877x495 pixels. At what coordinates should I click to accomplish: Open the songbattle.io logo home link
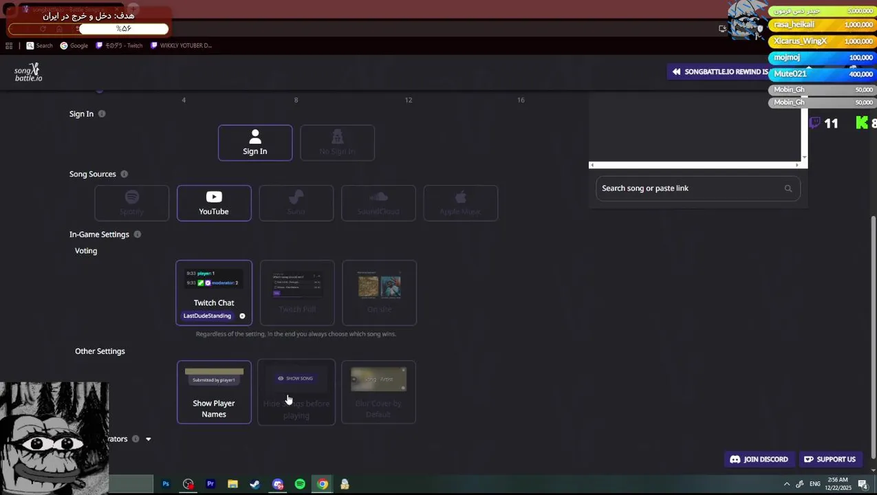pyautogui.click(x=28, y=72)
